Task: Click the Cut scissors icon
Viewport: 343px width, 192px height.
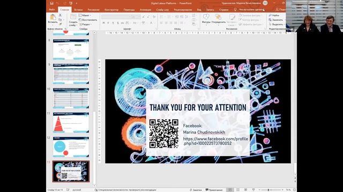Action: tap(60, 15)
